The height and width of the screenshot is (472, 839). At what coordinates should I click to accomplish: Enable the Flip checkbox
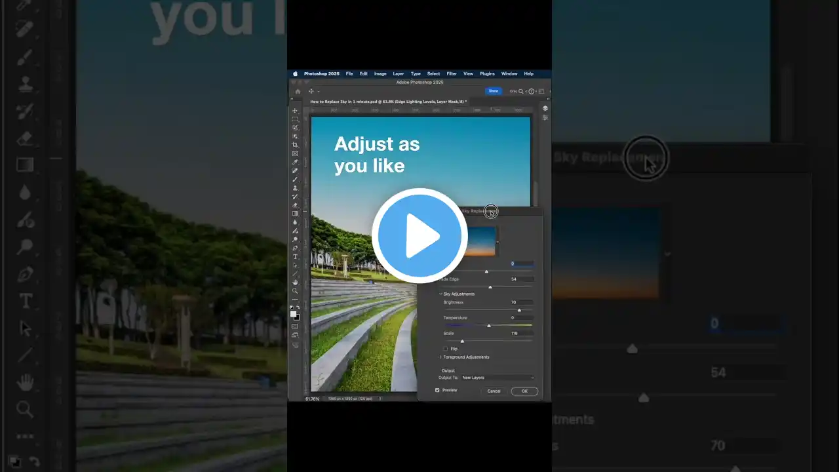[x=446, y=349]
